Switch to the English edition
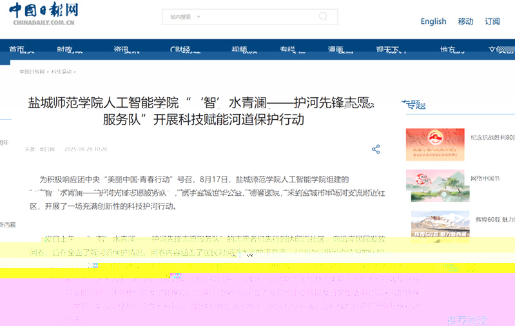 [x=433, y=21]
